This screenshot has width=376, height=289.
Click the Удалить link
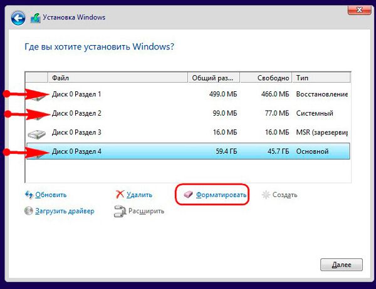point(139,195)
